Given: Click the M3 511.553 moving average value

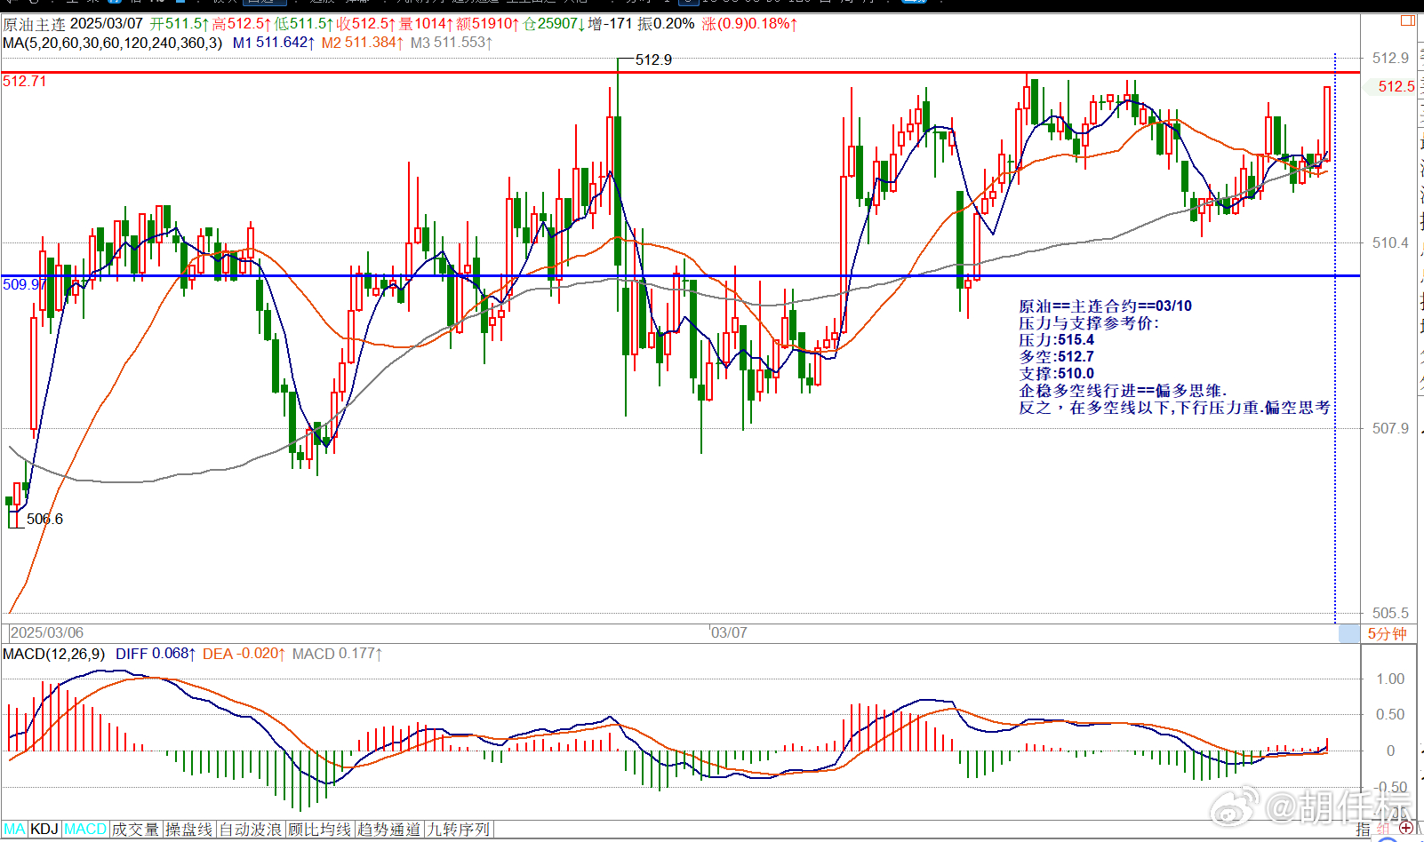Looking at the screenshot, I should tap(452, 43).
